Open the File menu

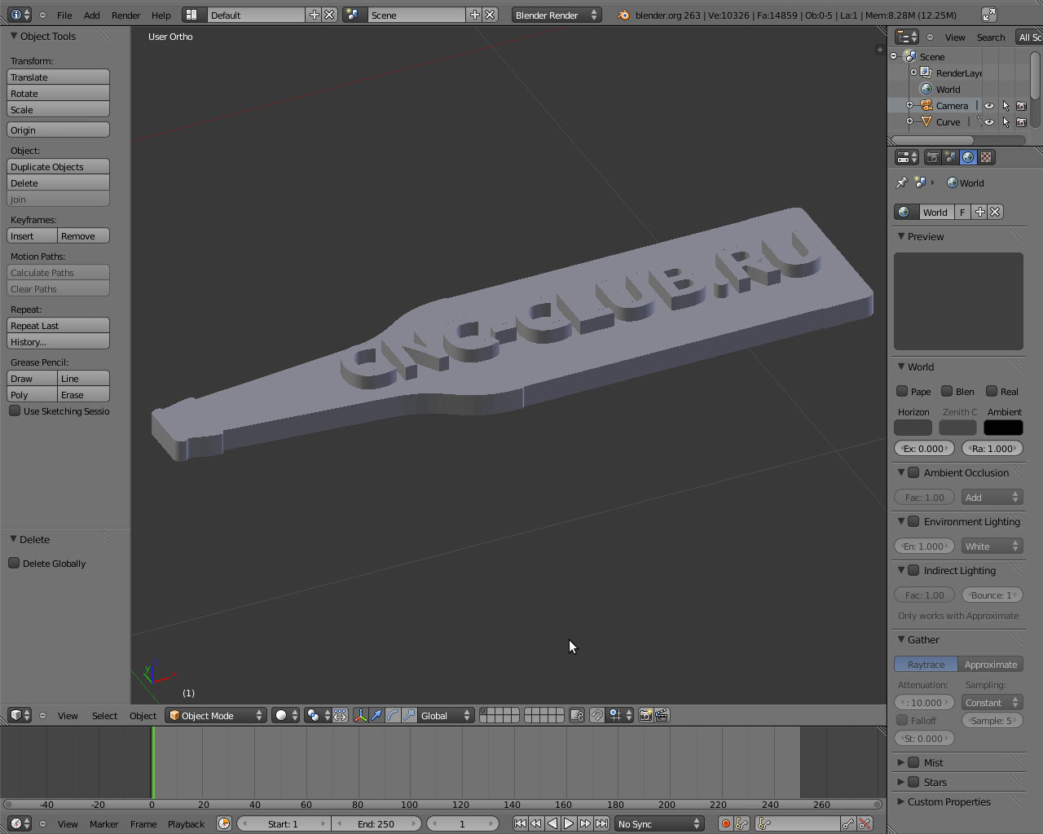click(64, 15)
